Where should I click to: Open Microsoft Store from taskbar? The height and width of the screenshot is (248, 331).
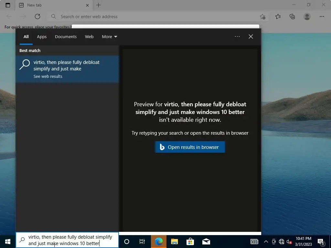(190, 242)
